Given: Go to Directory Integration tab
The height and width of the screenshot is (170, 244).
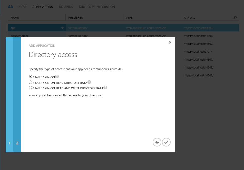Looking at the screenshot, I should click(97, 7).
